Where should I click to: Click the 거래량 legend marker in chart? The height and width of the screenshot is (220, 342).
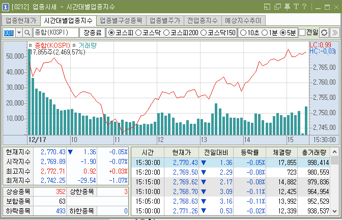click(x=74, y=45)
